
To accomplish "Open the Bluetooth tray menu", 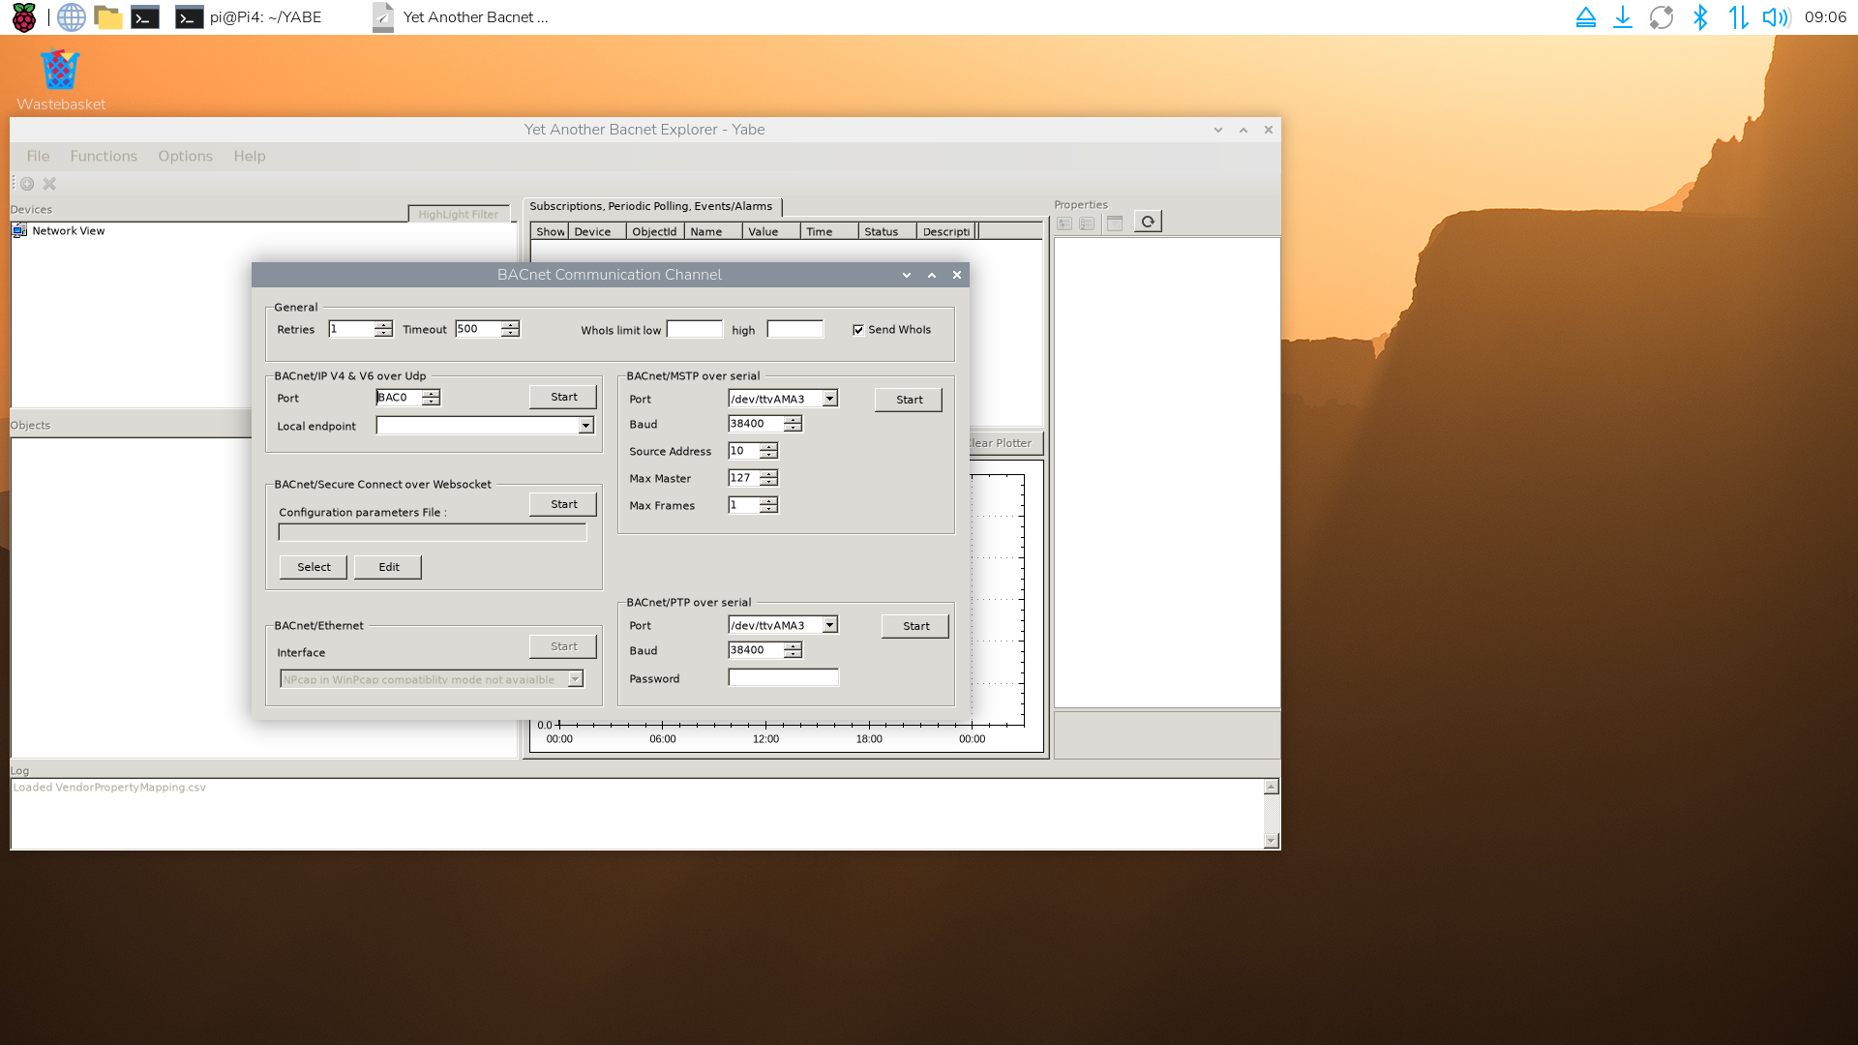I will [1700, 17].
